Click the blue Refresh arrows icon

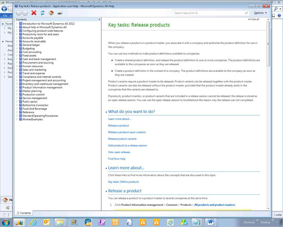(42, 13)
